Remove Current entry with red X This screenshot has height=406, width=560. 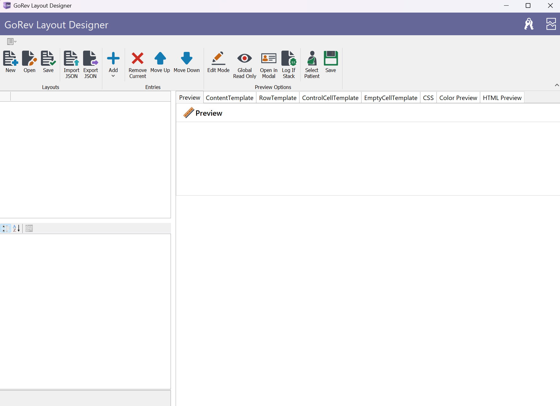click(138, 65)
